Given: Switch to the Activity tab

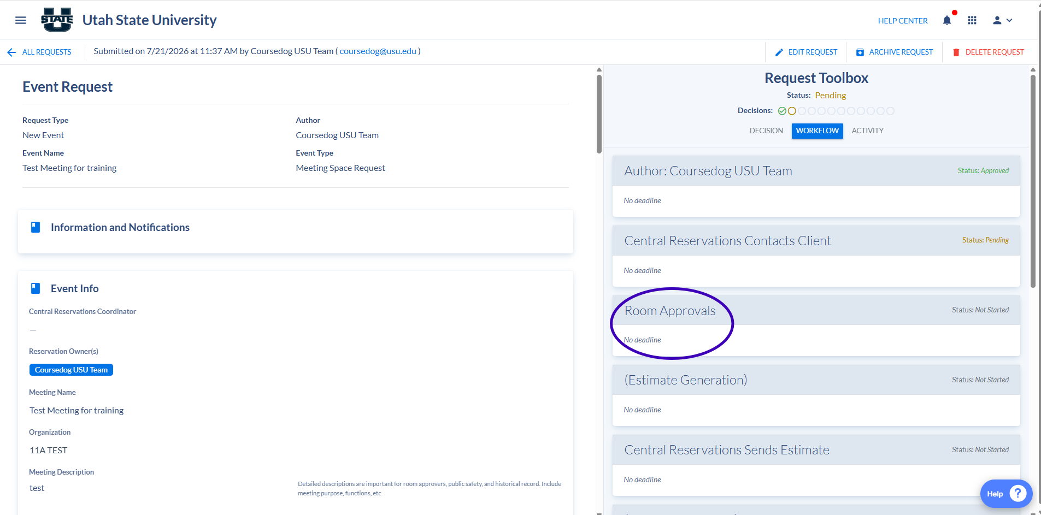Looking at the screenshot, I should 867,131.
